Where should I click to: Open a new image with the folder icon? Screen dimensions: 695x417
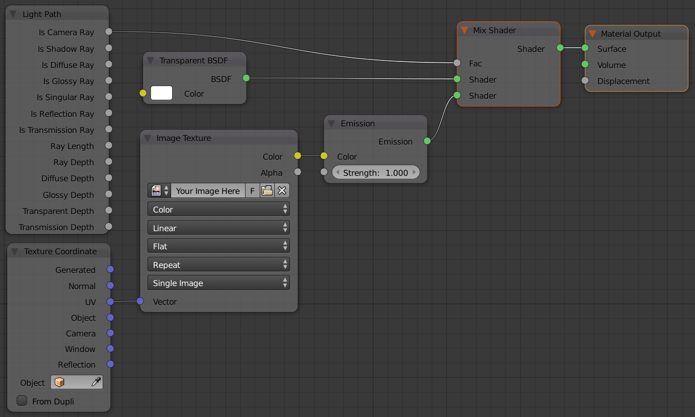(x=267, y=190)
